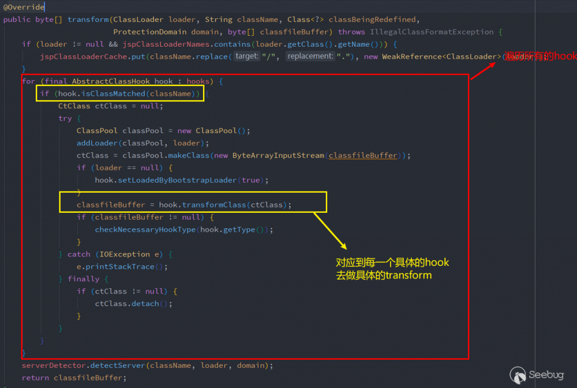Image resolution: width=577 pixels, height=388 pixels.
Task: Click the IOException type name
Action: 125,254
